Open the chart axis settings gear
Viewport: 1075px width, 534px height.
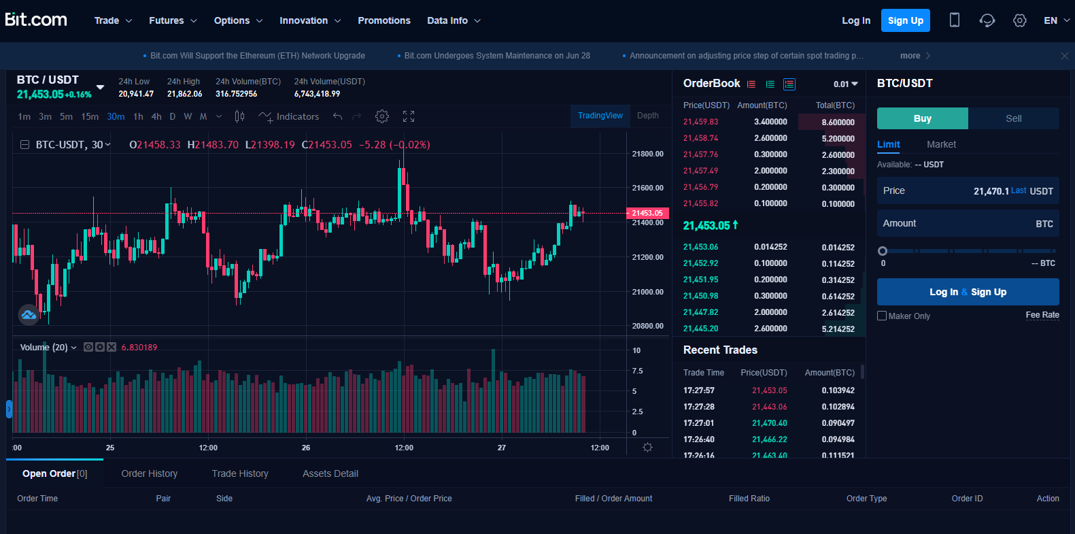tap(647, 447)
